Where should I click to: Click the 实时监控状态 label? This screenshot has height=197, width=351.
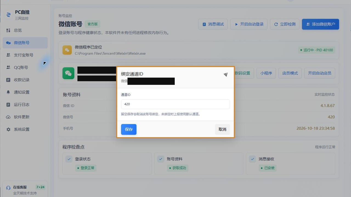pos(325,94)
